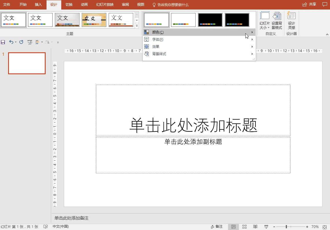Select the 效果 (Effects) menu entry
This screenshot has width=330, height=230.
pos(155,46)
